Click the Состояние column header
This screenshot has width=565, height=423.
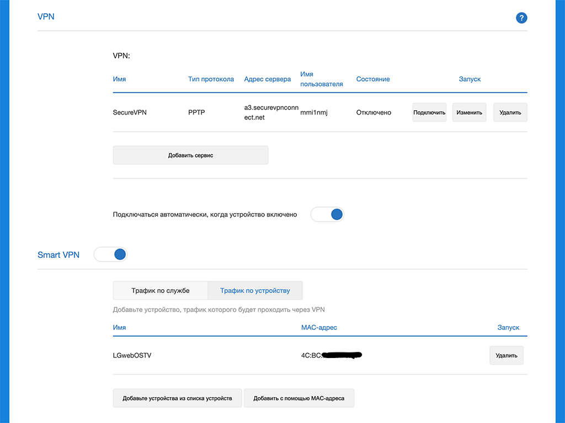[373, 79]
